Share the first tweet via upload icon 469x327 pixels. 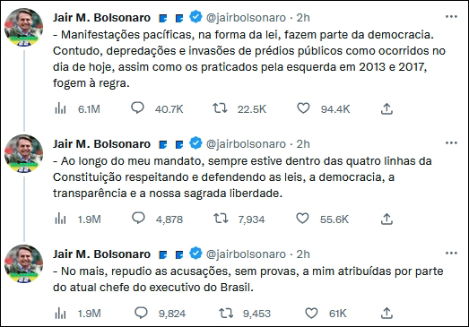(x=386, y=108)
